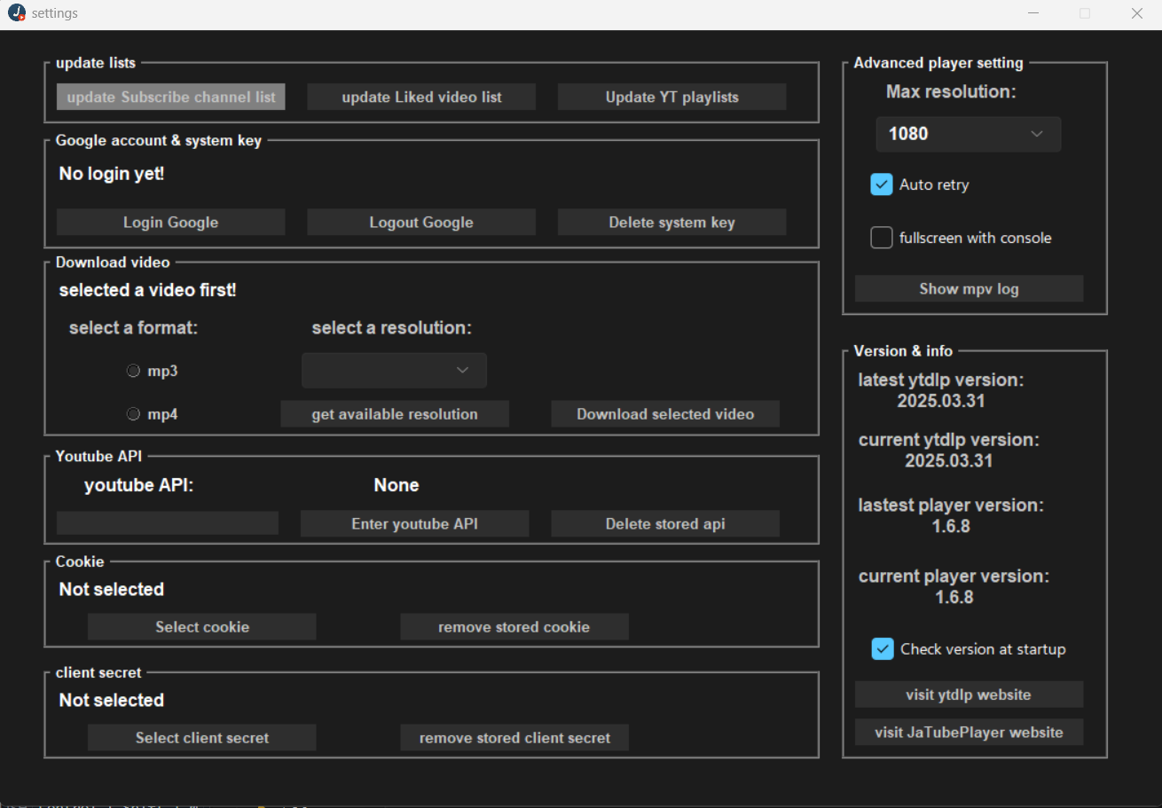Click the 'Max resolution:' label
This screenshot has height=808, width=1162.
[x=951, y=91]
